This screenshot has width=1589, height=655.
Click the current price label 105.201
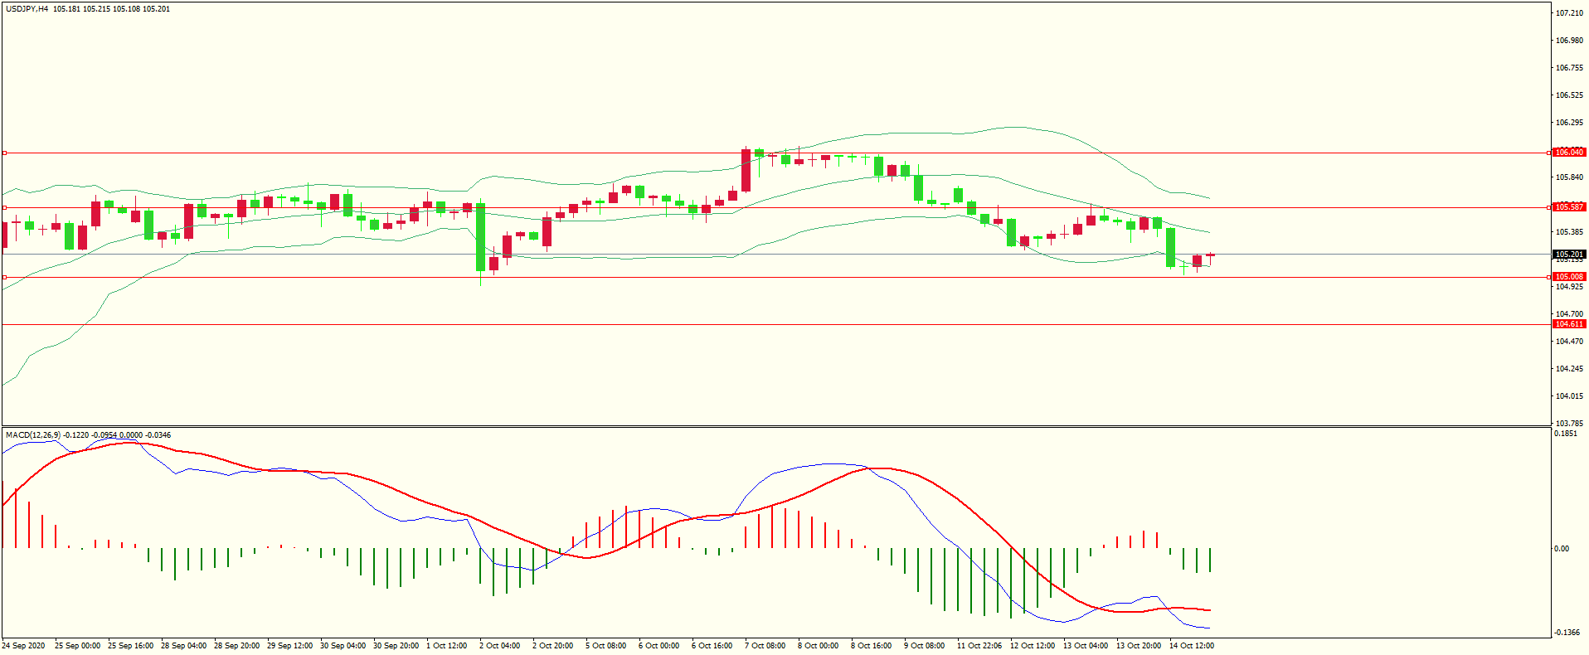tap(1568, 255)
